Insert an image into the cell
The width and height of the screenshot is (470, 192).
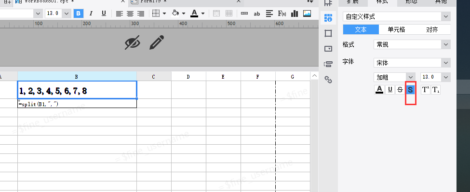pyautogui.click(x=307, y=14)
